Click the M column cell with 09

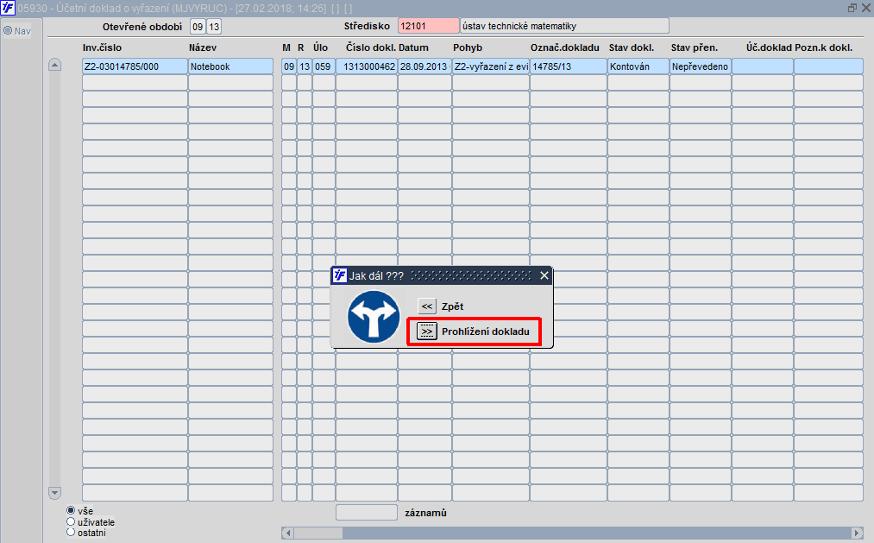pos(289,66)
